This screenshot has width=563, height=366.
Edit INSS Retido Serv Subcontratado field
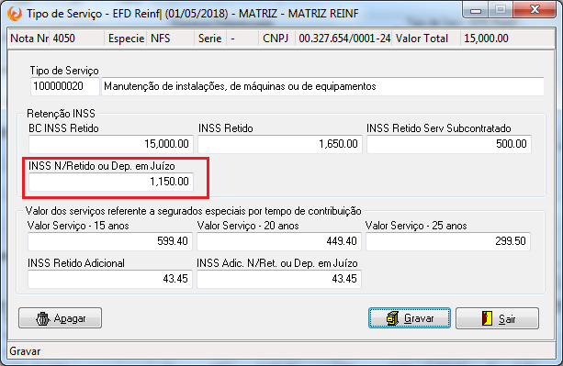(x=449, y=144)
